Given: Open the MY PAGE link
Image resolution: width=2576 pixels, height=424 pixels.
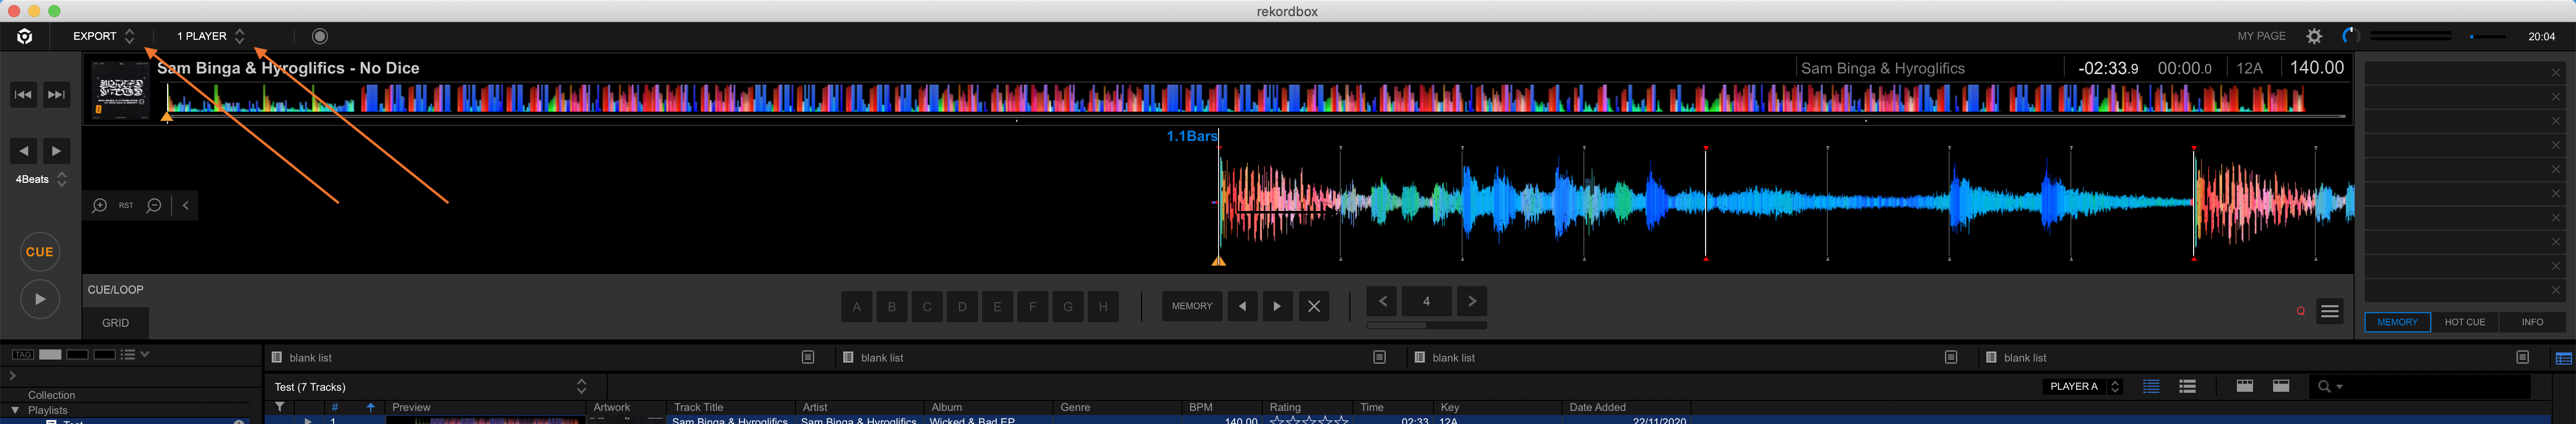Looking at the screenshot, I should pyautogui.click(x=2261, y=36).
